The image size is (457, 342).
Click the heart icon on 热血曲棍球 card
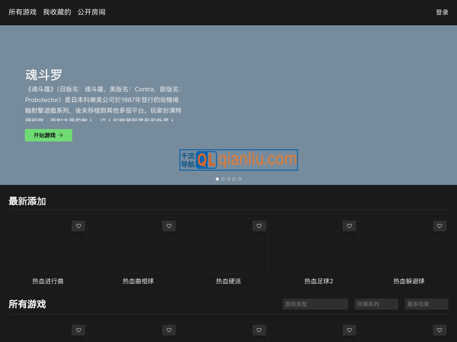click(x=169, y=226)
